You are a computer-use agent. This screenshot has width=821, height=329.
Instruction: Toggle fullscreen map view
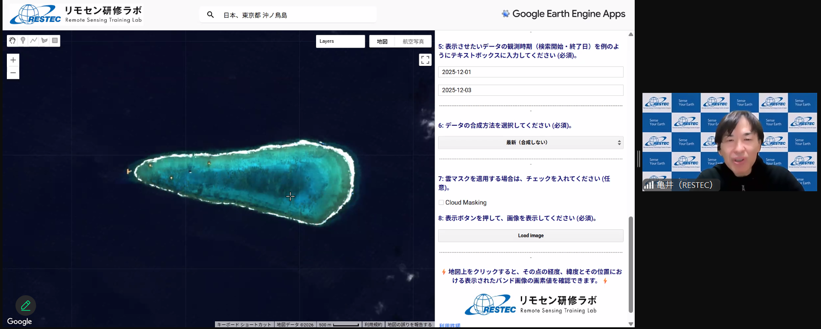click(x=425, y=60)
